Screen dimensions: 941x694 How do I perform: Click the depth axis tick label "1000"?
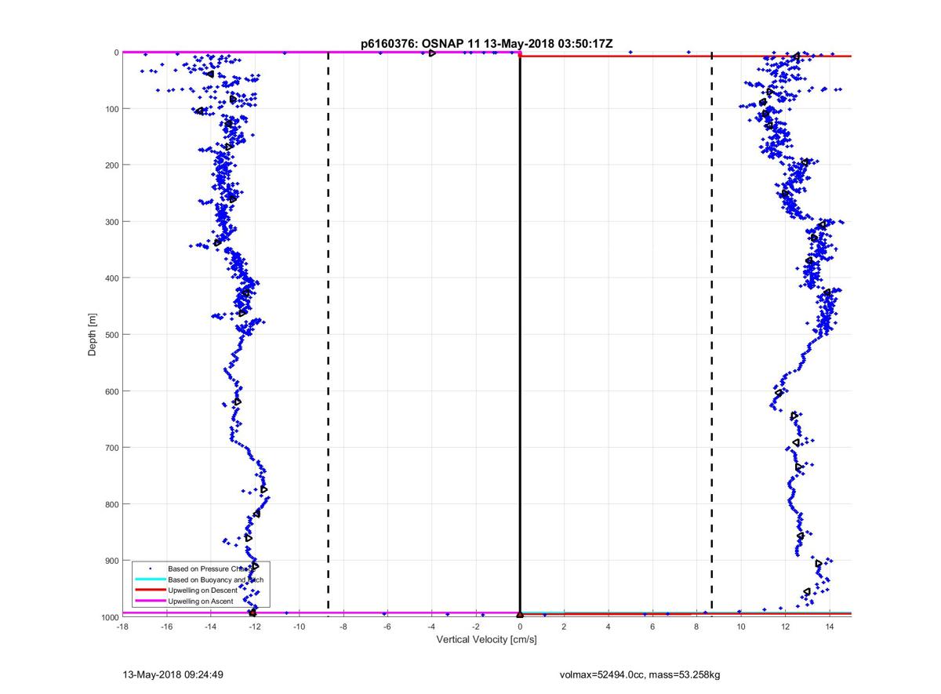(108, 617)
